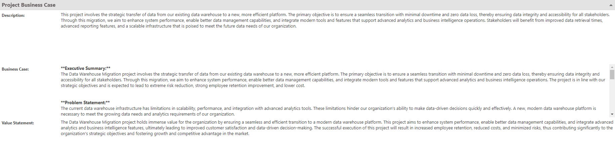This screenshot has height=167, width=615.
Task: Click the Executive Summary heading
Action: tap(86, 68)
